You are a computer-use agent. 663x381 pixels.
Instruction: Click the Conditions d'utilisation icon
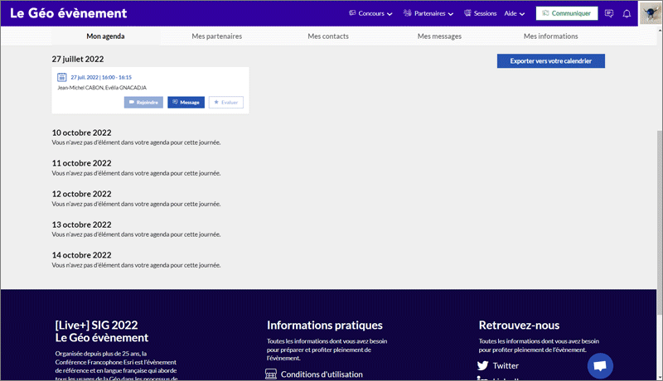271,374
